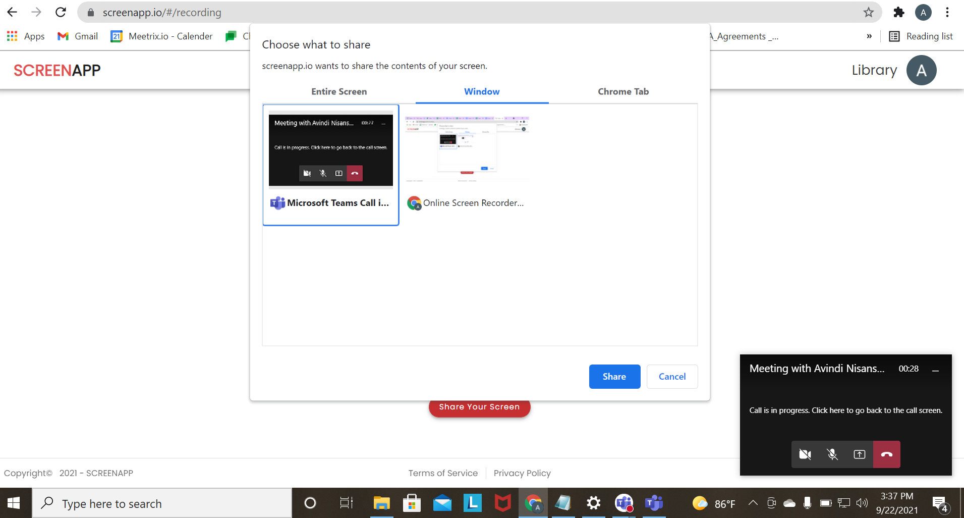This screenshot has height=518, width=964.
Task: Cancel the share dialog
Action: 672,377
